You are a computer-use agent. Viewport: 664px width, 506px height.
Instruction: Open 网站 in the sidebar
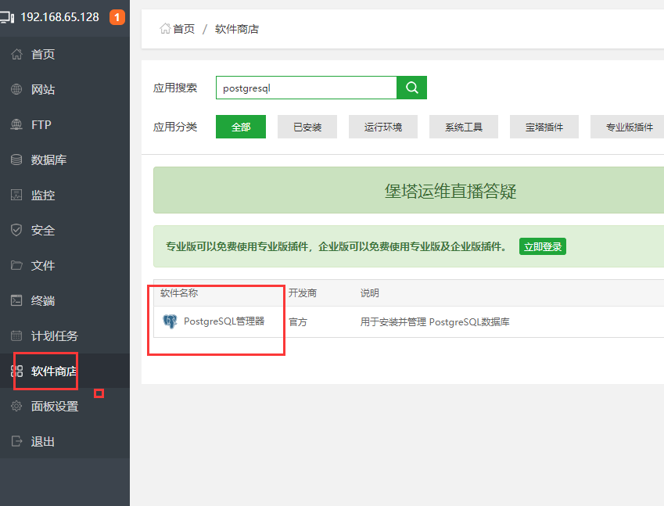coord(43,89)
